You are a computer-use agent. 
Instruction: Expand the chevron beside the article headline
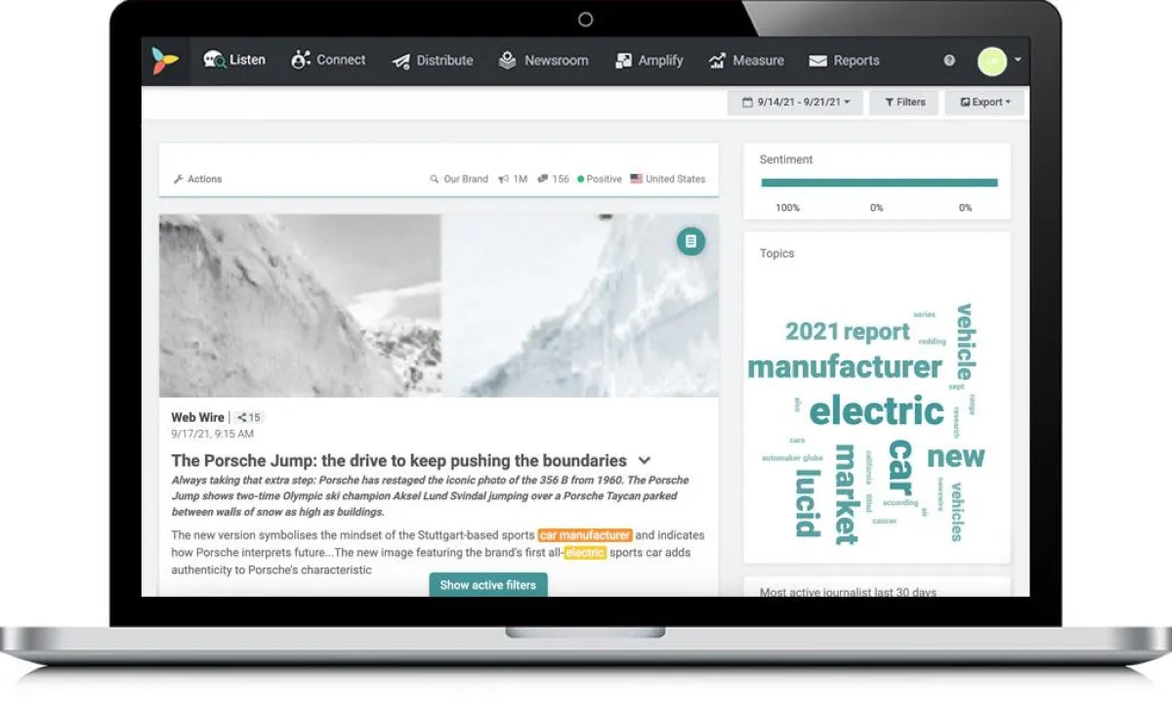[x=644, y=460]
